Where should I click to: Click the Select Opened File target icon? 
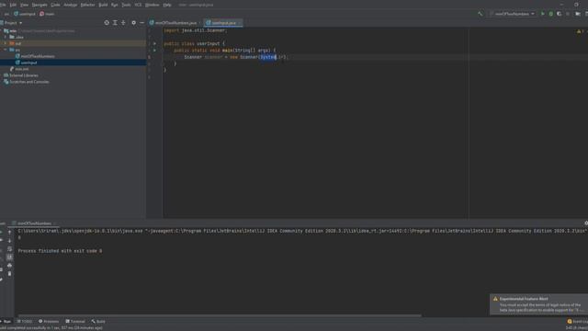click(107, 23)
